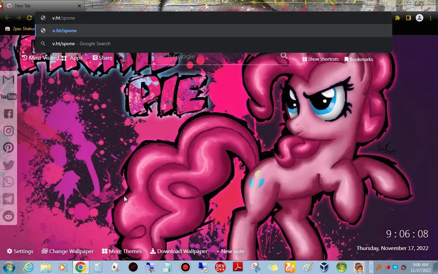Open Adobe Reader from taskbar

tap(237, 267)
